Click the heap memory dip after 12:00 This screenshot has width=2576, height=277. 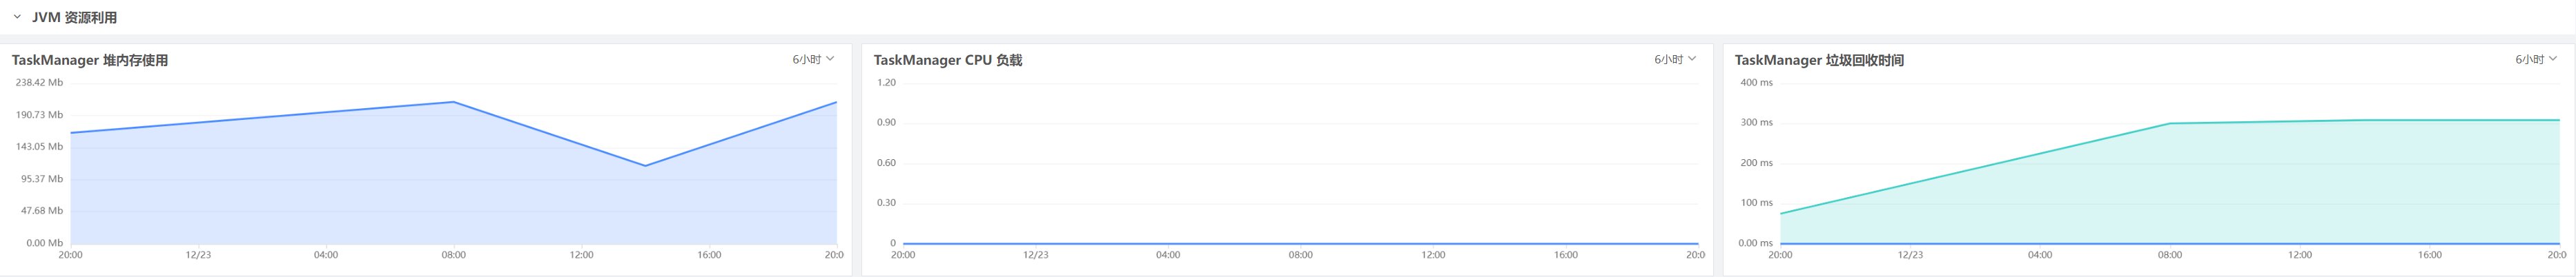point(646,166)
